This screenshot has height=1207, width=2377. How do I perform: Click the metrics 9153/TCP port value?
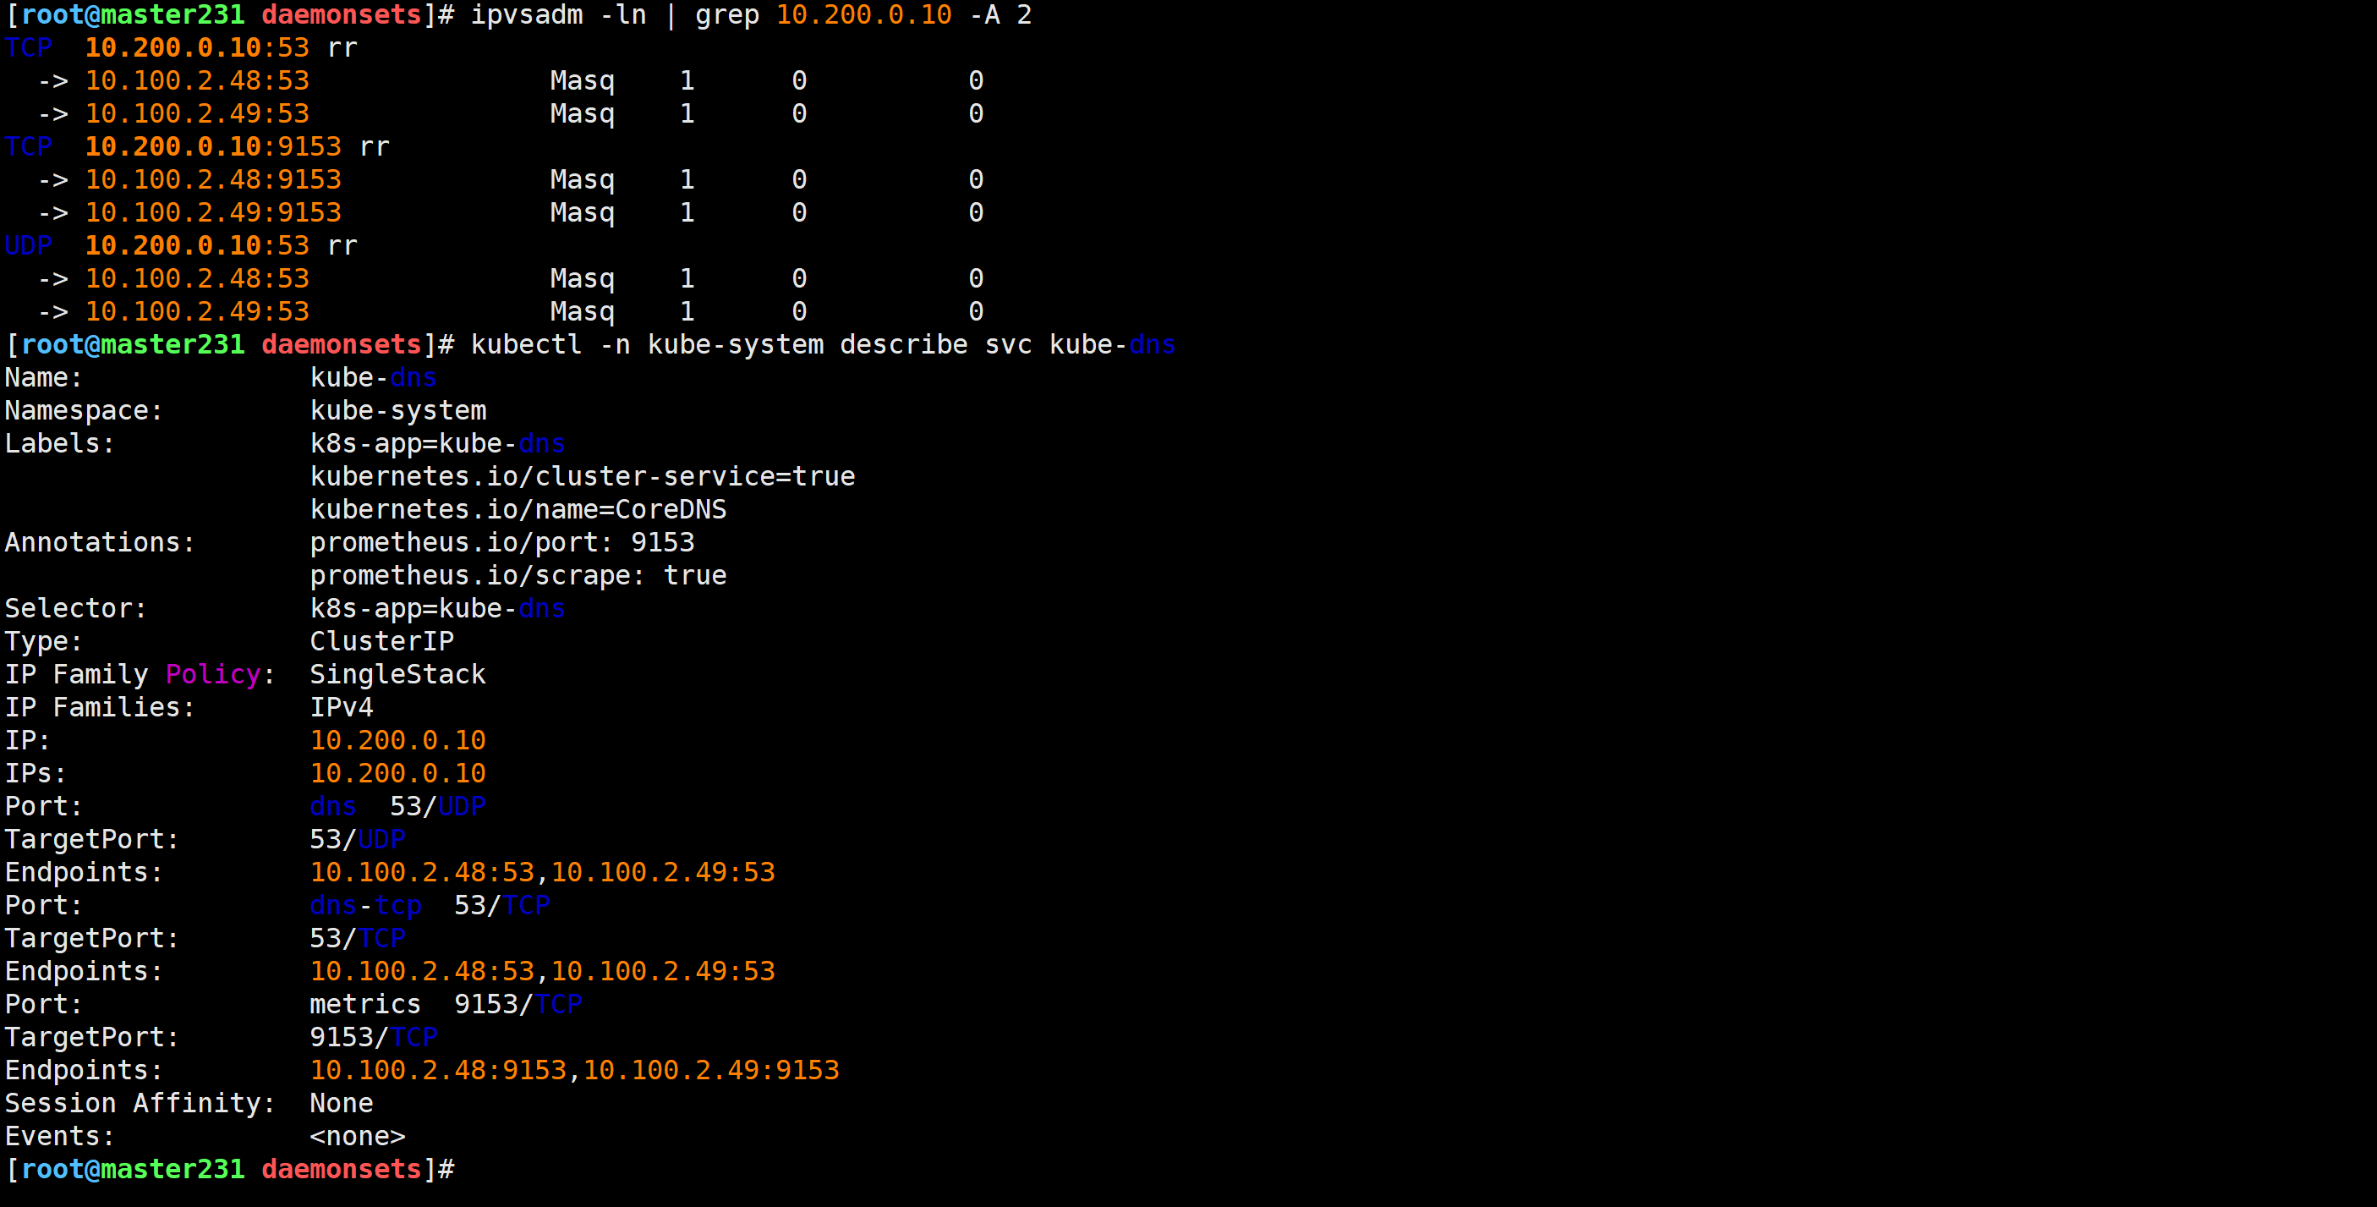coord(446,1005)
